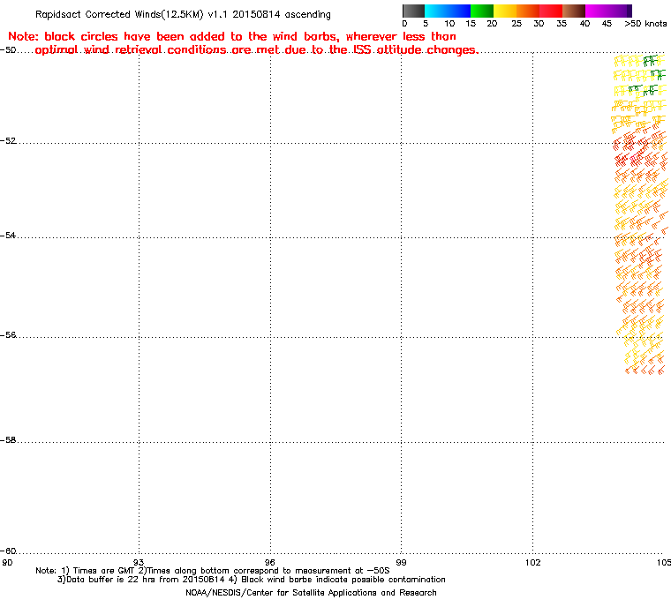The image size is (671, 607).
Task: Click the latitude label -50
Action: 8,50
